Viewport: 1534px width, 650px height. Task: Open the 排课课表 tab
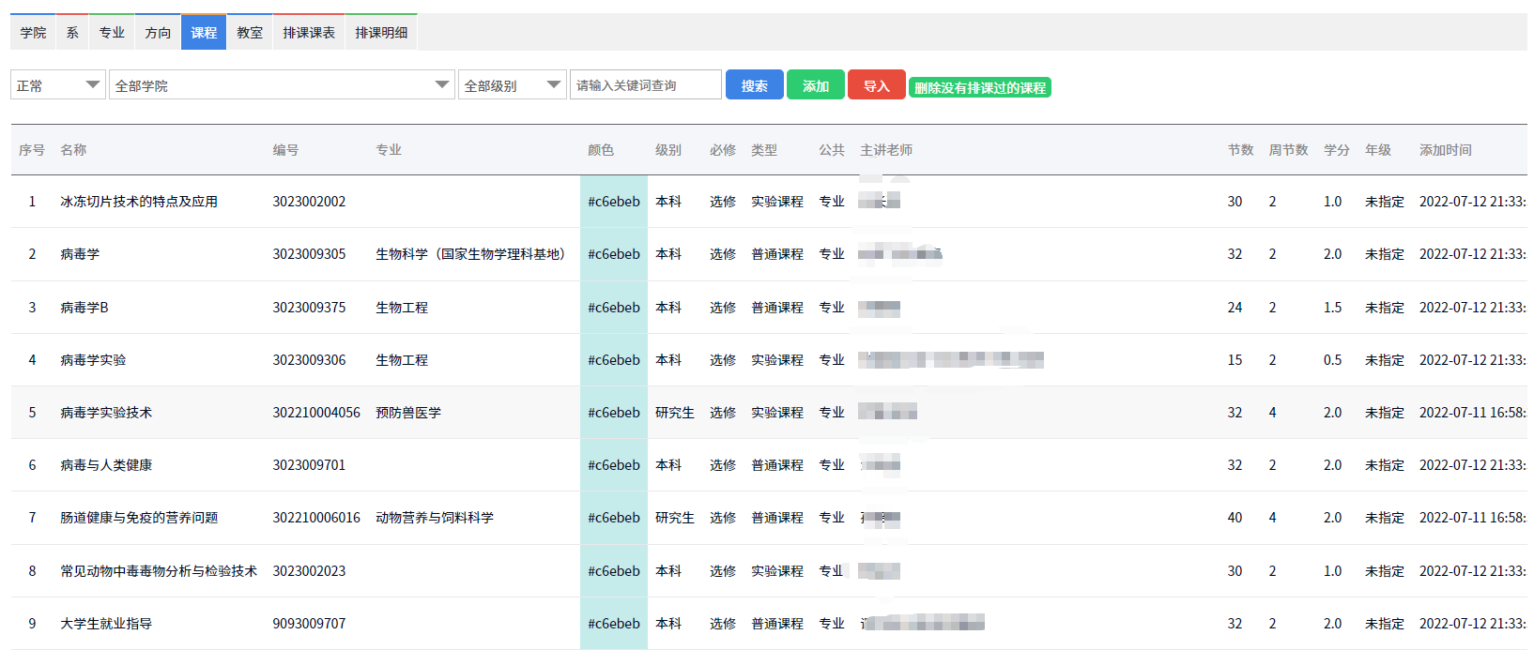(309, 32)
